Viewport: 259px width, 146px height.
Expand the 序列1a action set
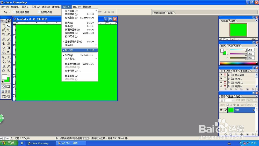229,86
